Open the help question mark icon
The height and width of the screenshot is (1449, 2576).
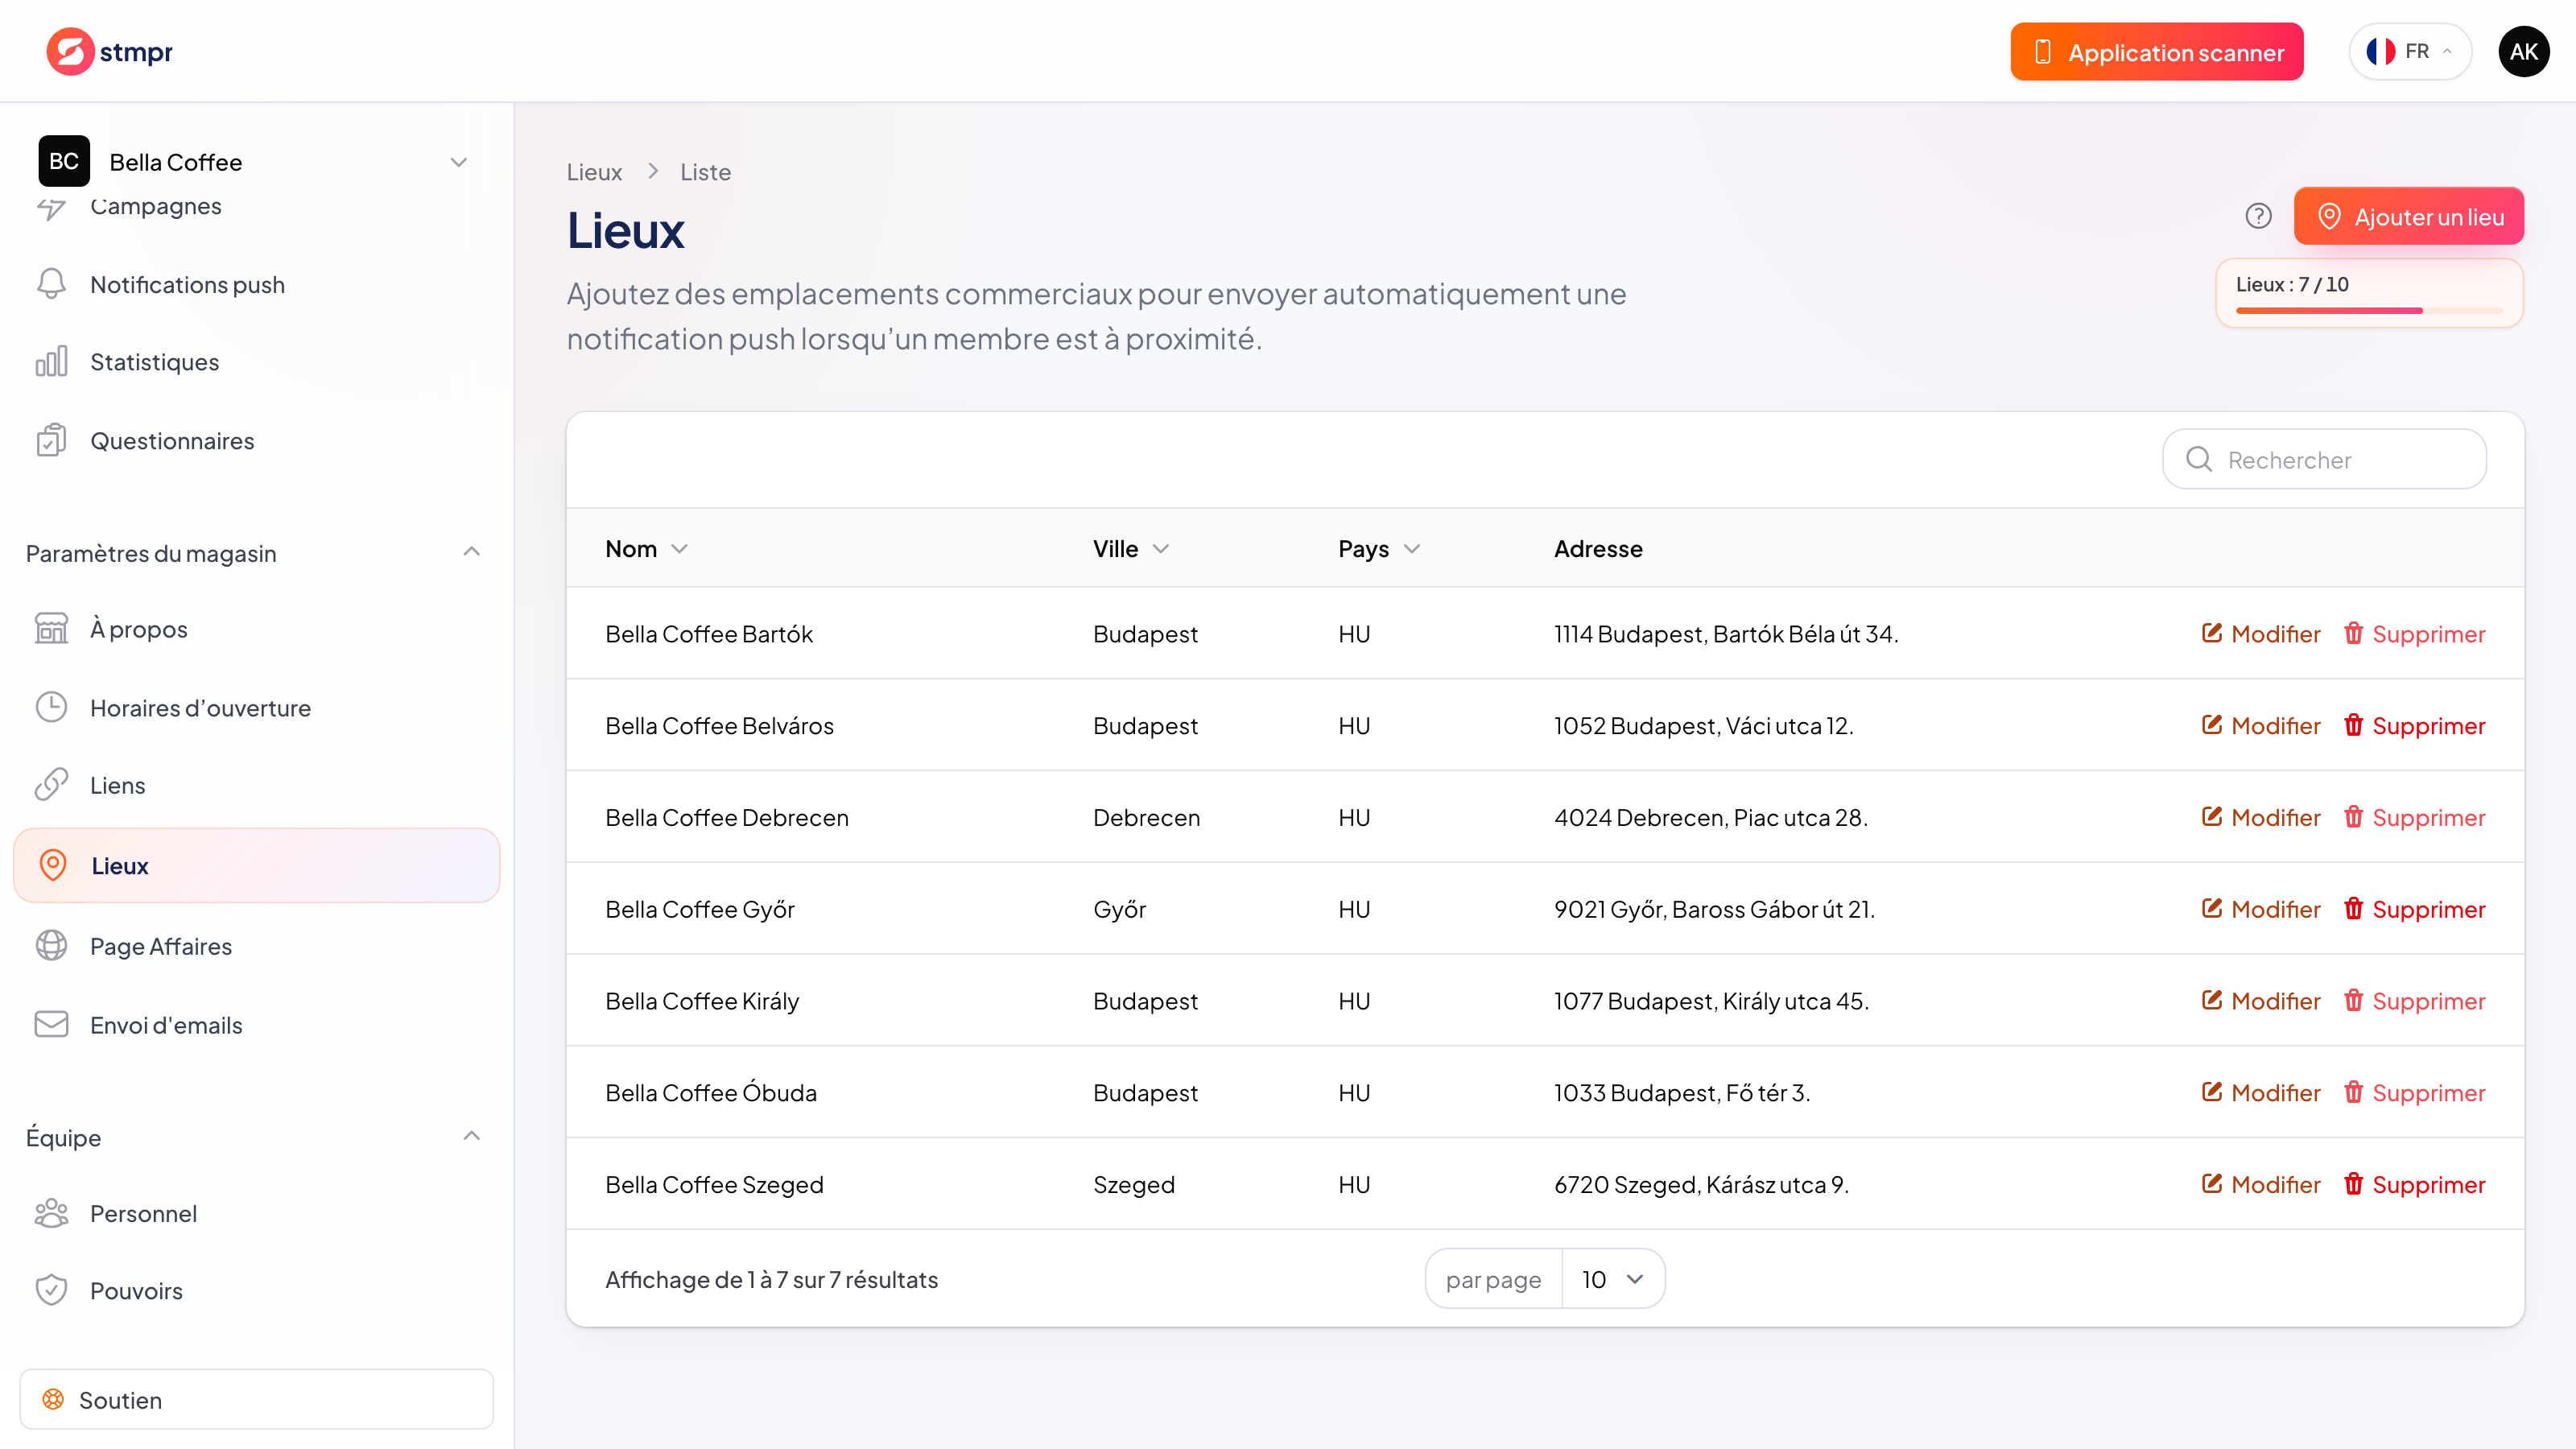2258,216
